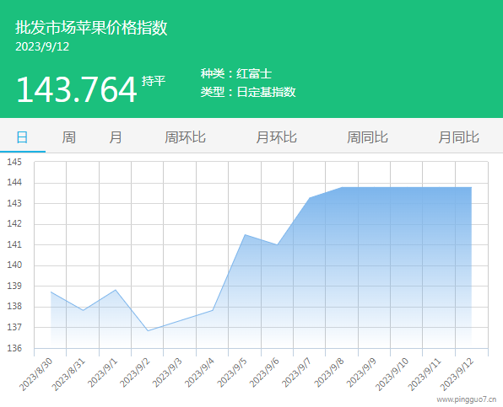
Task: Switch to the 周 weekly tab
Action: pos(68,137)
